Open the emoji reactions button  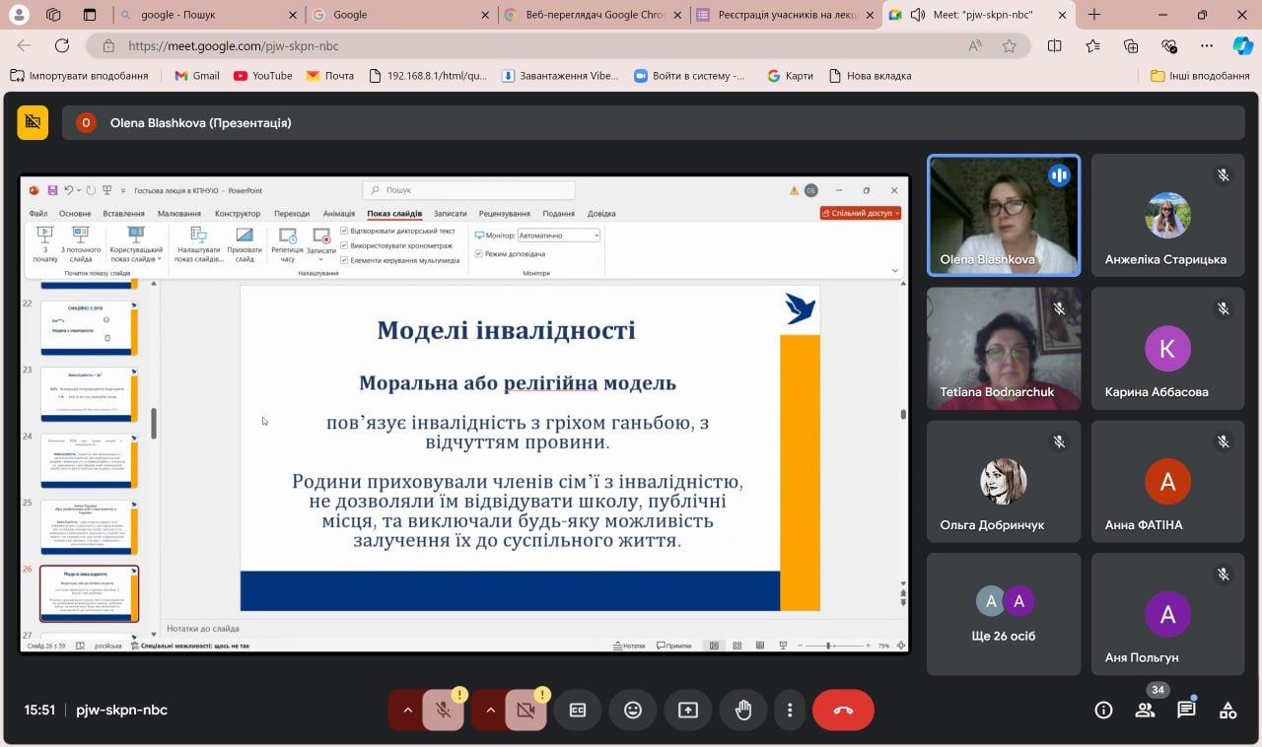point(633,710)
